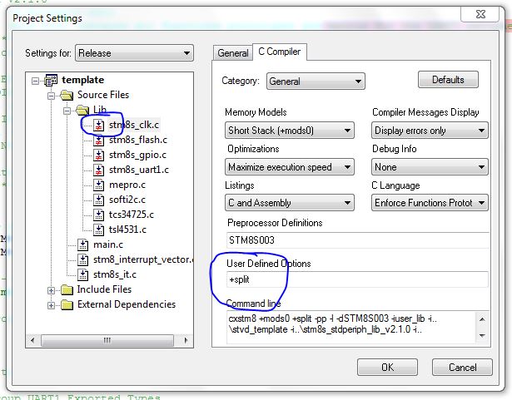The width and height of the screenshot is (512, 400).
Task: Click the tcs34725.c file icon
Action: tap(98, 215)
